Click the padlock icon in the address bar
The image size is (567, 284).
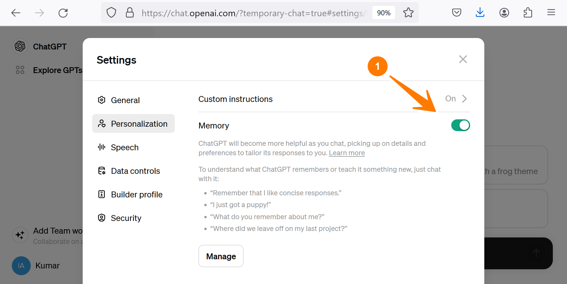[x=130, y=12]
